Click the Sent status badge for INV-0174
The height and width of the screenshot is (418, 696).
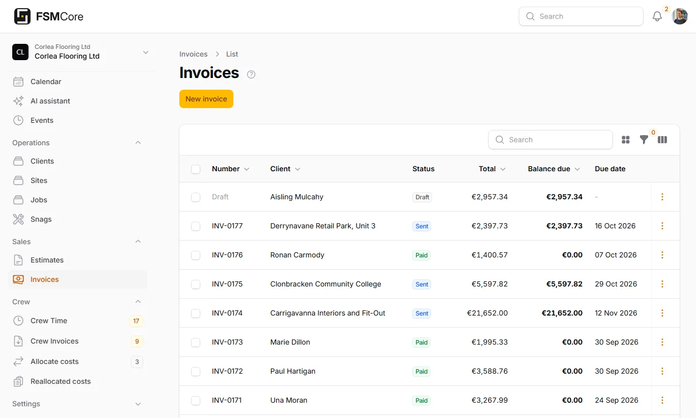[422, 313]
